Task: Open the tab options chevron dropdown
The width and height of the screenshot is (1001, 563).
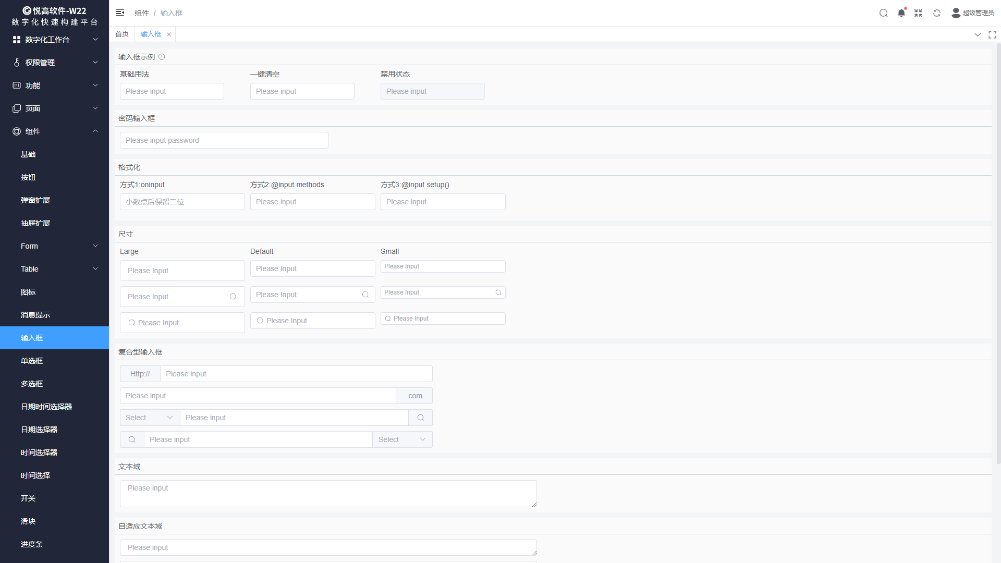Action: (977, 34)
